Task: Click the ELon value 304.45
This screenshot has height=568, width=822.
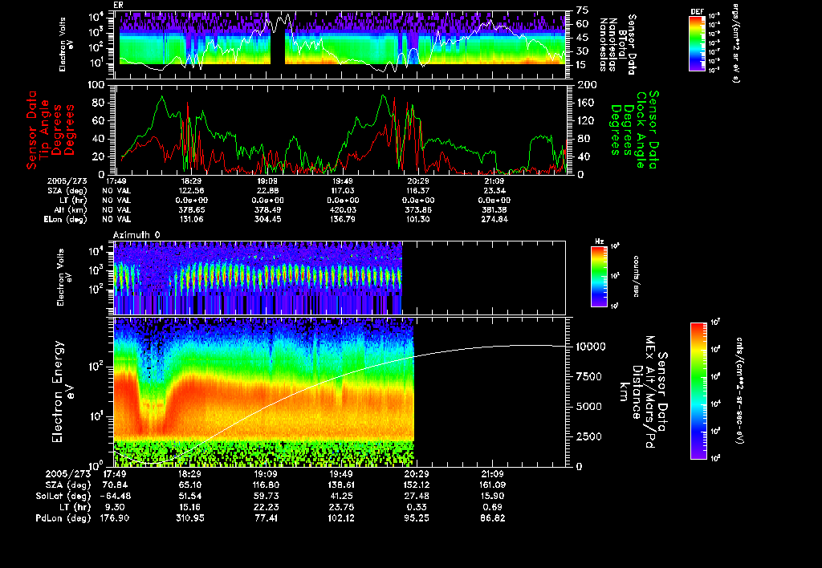Action: pyautogui.click(x=267, y=219)
